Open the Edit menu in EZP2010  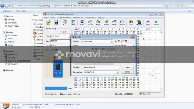tap(54, 18)
